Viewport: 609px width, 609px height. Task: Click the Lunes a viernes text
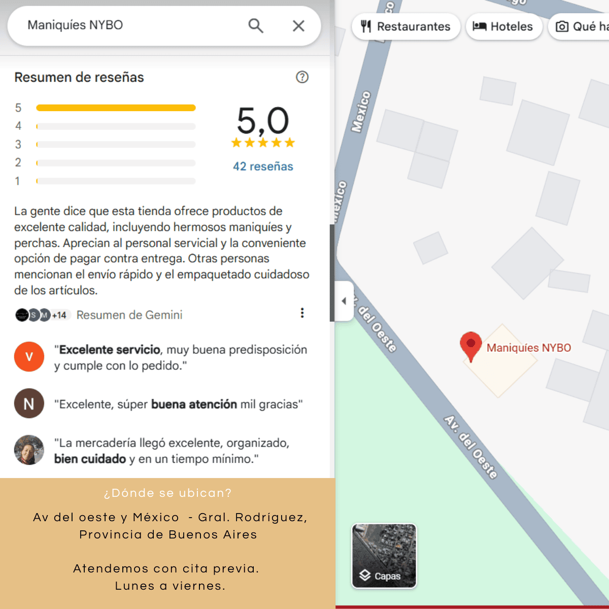[x=170, y=586]
